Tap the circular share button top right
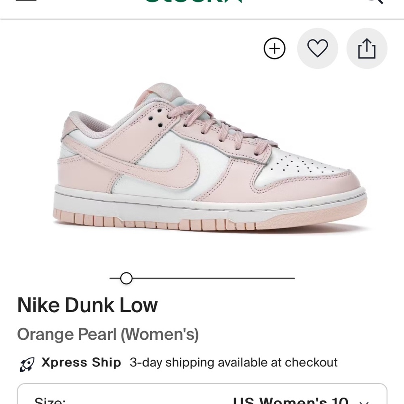Image resolution: width=404 pixels, height=404 pixels. 367,48
